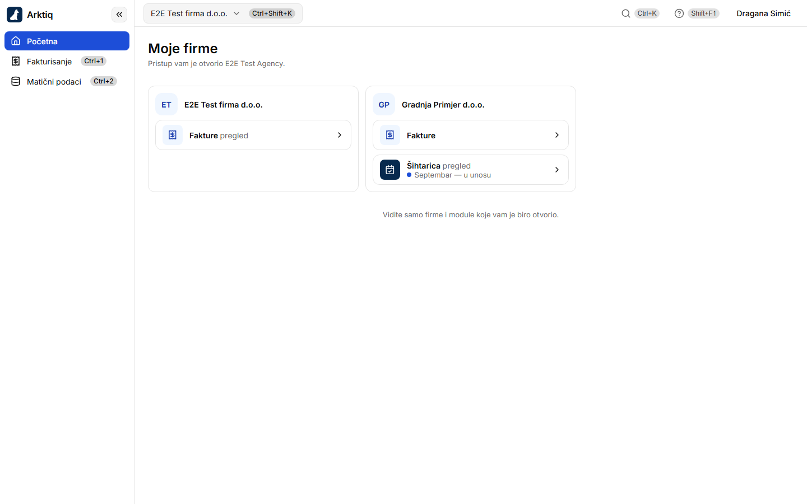Click the Ctrl+Shift+K shortcut badge

tap(272, 13)
